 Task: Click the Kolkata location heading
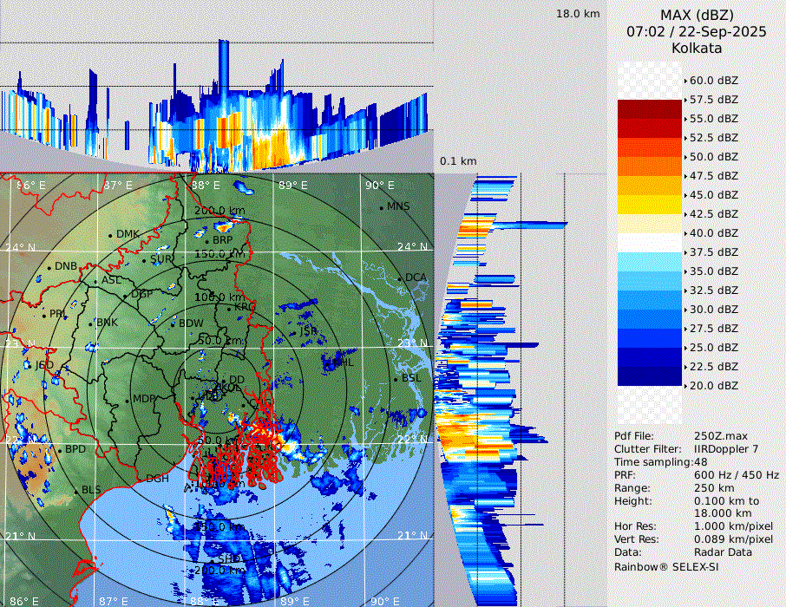click(x=697, y=48)
